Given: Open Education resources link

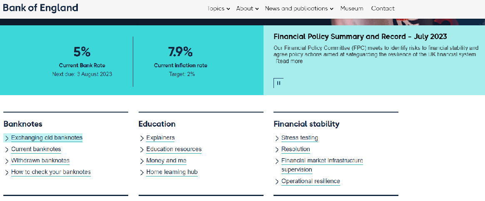Looking at the screenshot, I should (174, 149).
